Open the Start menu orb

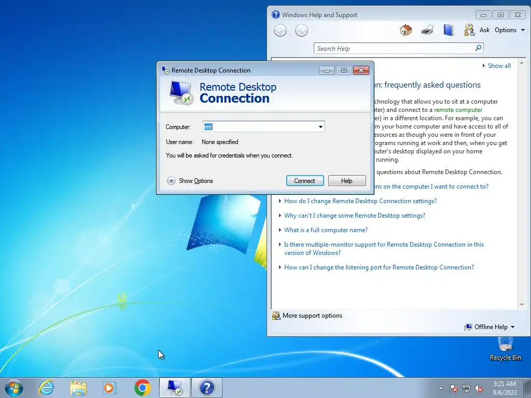(14, 388)
